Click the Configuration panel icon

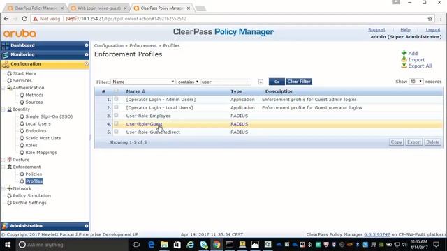[6, 64]
